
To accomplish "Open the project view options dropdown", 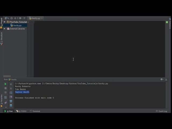I will tap(7, 18).
